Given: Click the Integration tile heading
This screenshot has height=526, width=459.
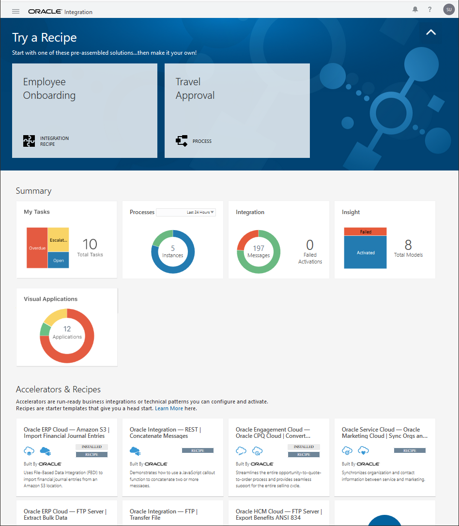Looking at the screenshot, I should point(250,212).
